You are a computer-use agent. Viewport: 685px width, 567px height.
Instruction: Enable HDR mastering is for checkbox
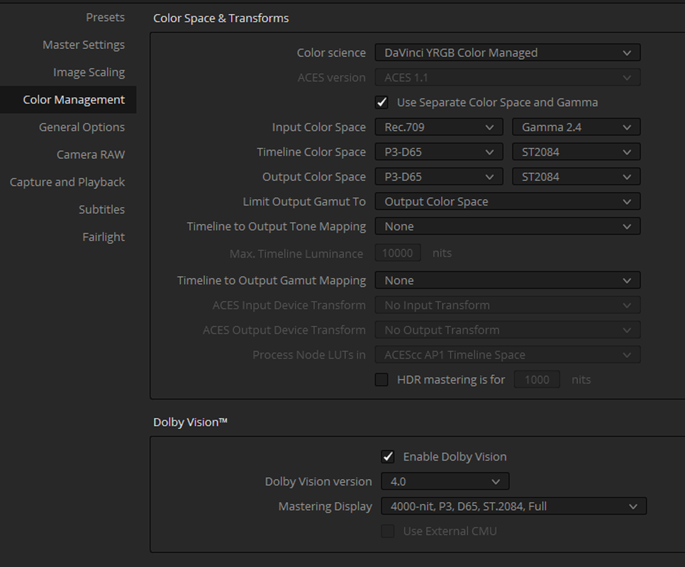(x=382, y=380)
